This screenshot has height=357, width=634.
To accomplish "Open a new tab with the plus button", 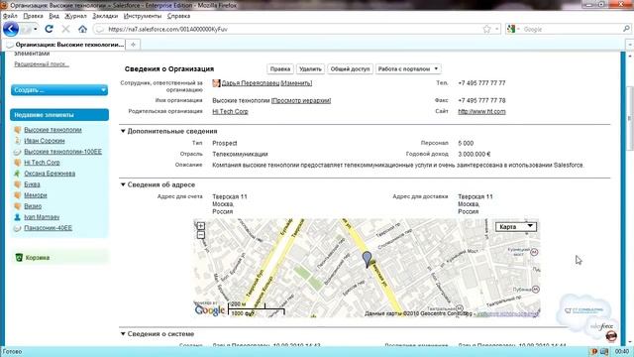I will click(133, 45).
